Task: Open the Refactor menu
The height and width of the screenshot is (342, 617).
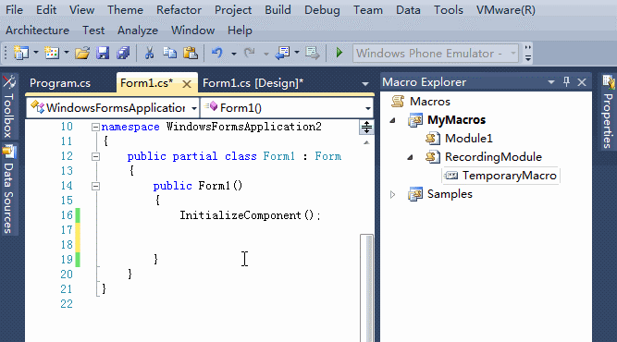Action: click(179, 10)
